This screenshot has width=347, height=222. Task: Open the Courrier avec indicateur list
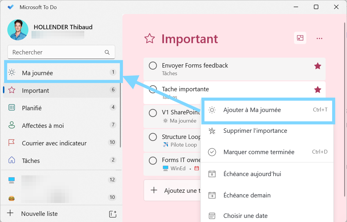click(54, 143)
